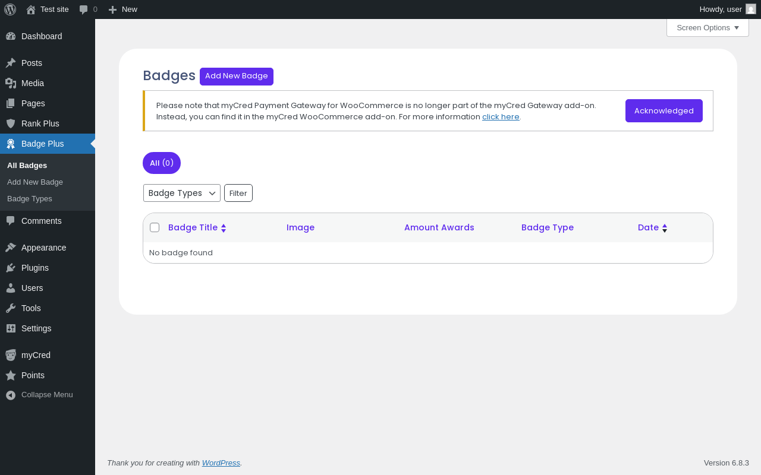The width and height of the screenshot is (761, 475).
Task: Click the Rank Plus shield icon
Action: 11,123
